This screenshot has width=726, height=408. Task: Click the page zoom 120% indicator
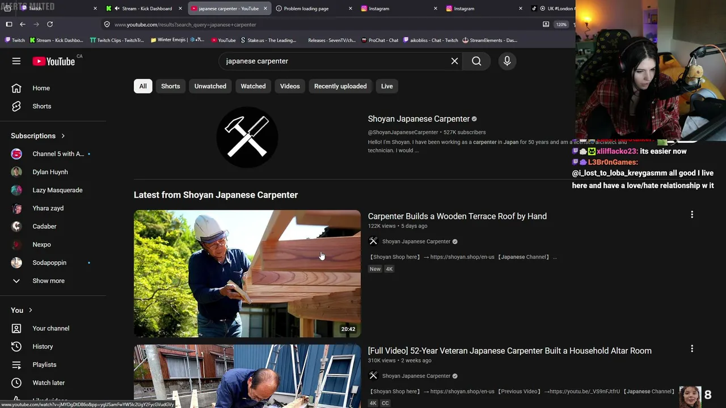[x=561, y=24]
